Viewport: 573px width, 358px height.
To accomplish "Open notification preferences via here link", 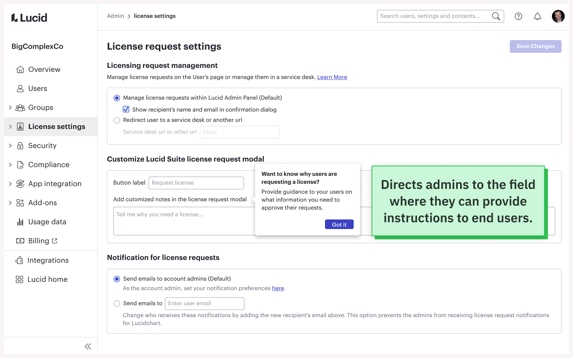I will 278,288.
